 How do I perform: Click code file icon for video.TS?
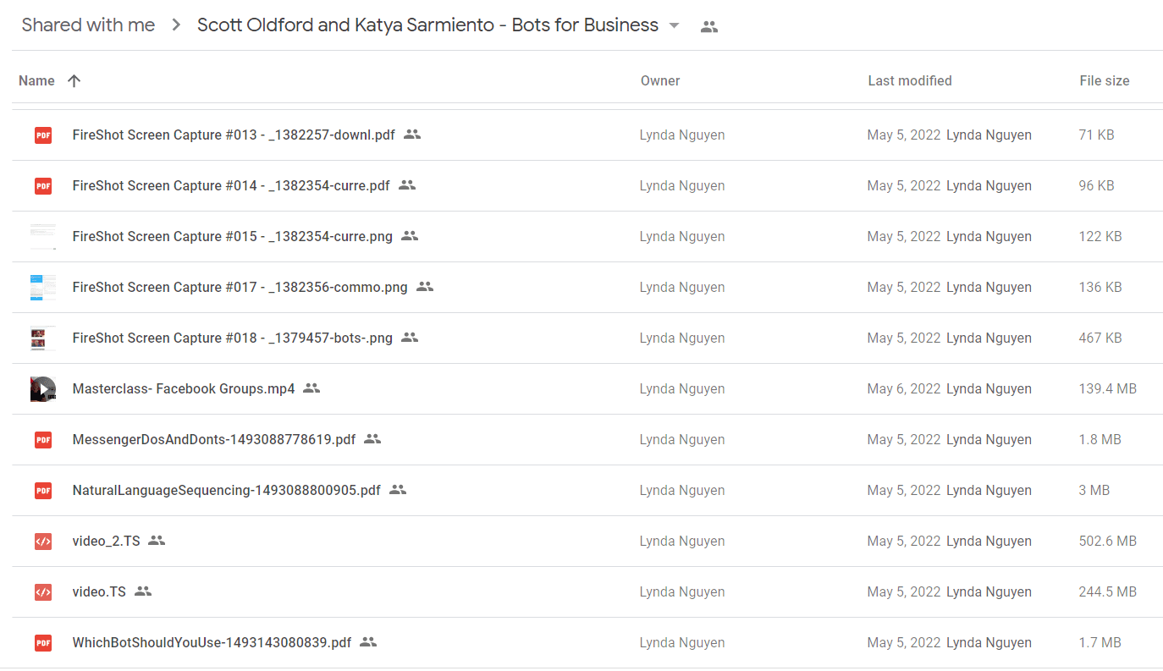click(43, 591)
